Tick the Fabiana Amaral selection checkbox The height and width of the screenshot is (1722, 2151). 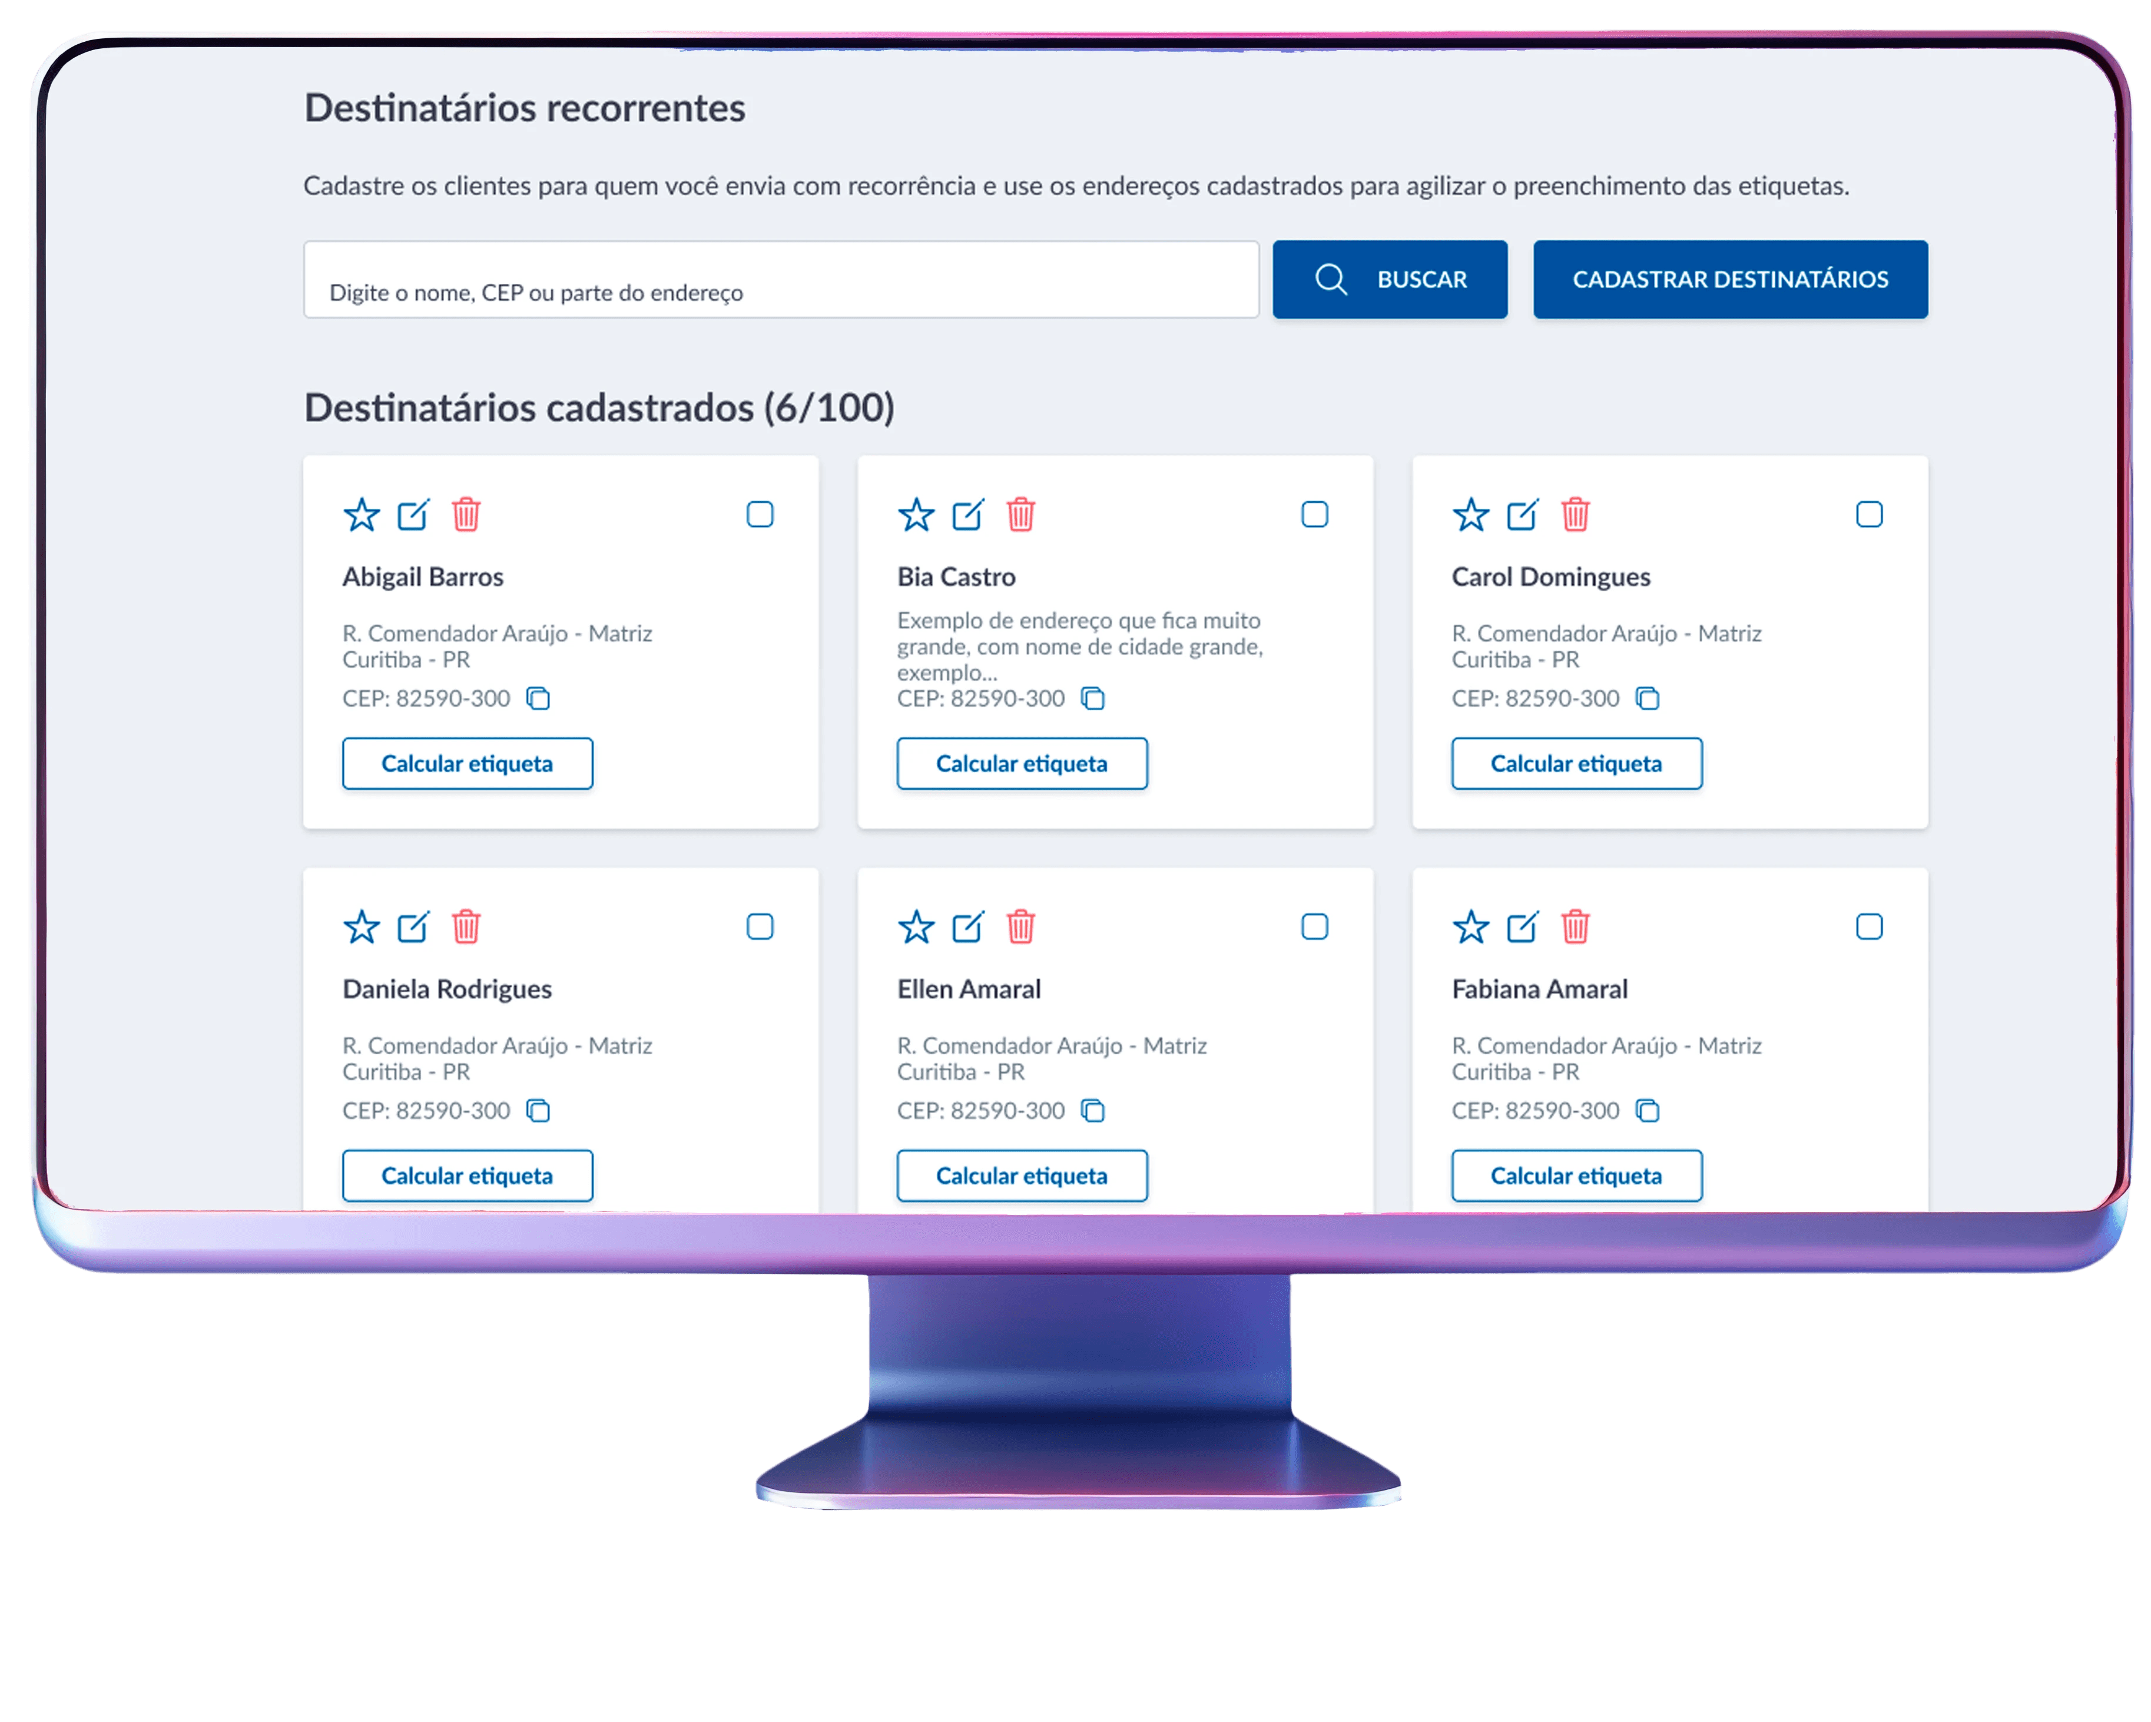tap(1869, 927)
